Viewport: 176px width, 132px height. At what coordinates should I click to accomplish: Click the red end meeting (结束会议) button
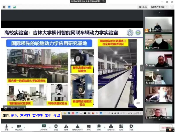166,127
